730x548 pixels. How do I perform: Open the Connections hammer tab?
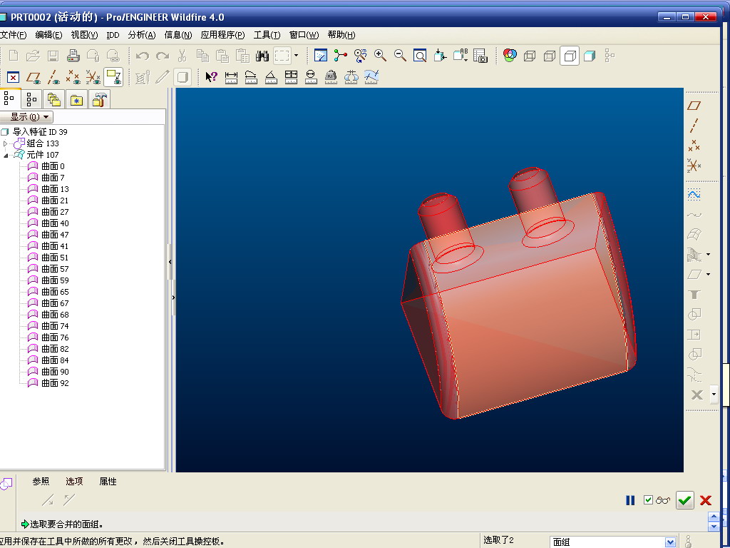[99, 99]
